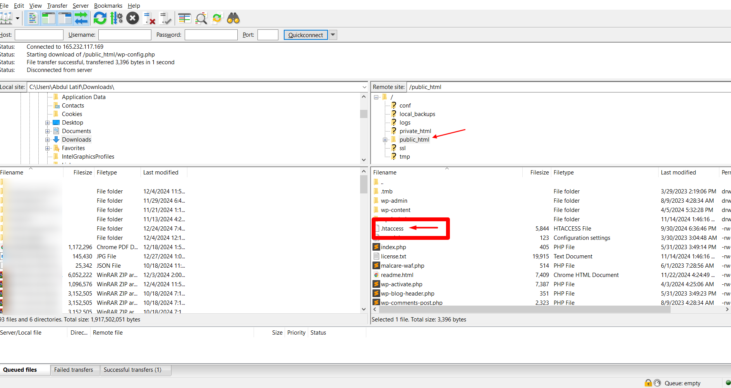Expand the Desktop folder node
The width and height of the screenshot is (731, 388).
coord(47,122)
